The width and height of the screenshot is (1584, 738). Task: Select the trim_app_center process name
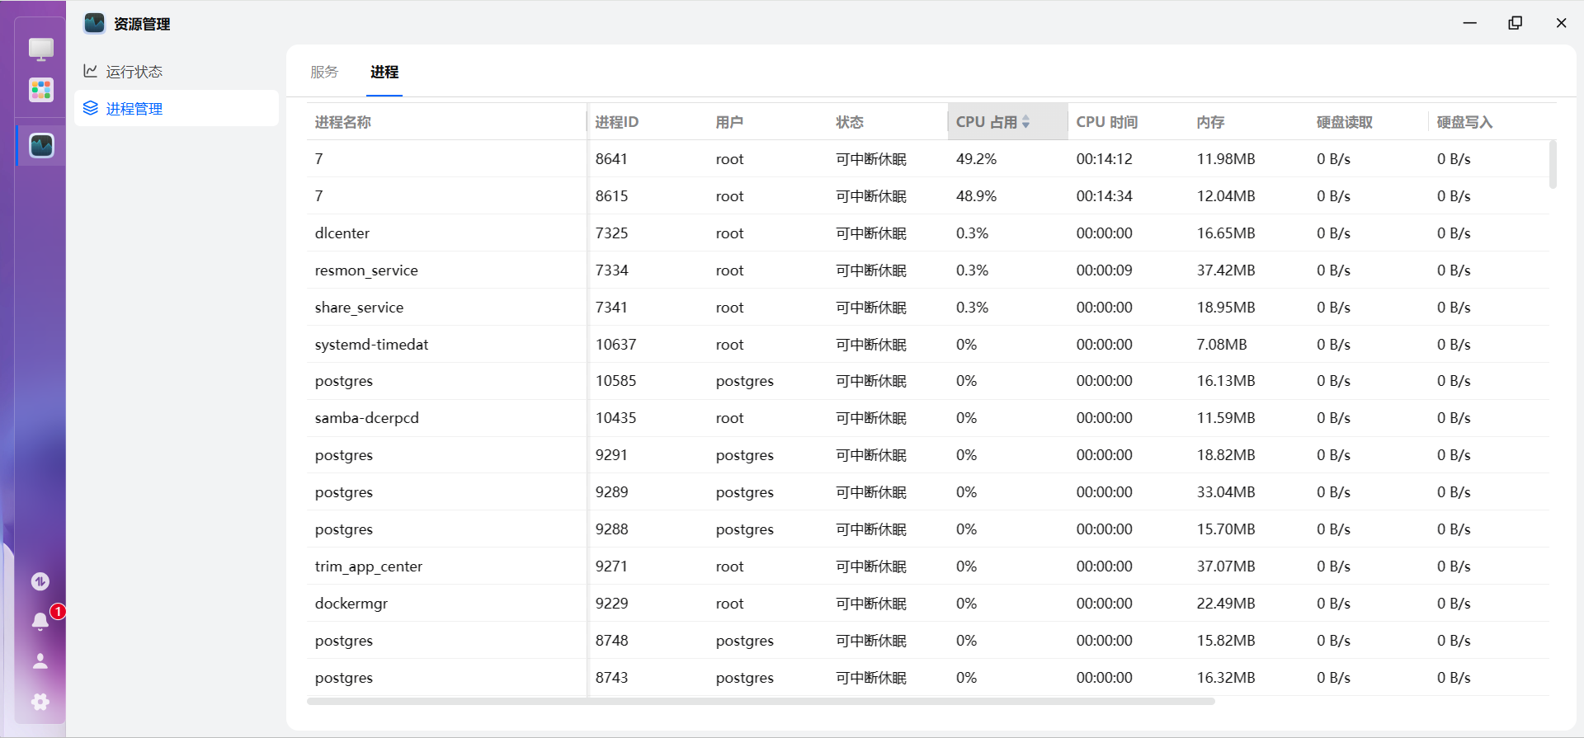pos(368,566)
